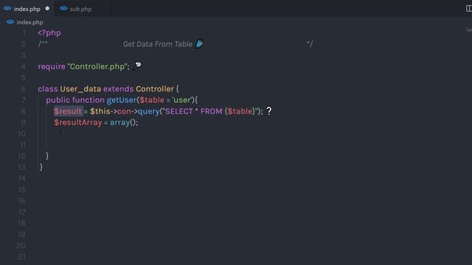Click the 'Get Data From Table' comment
Screen dimensions: 472x265
coord(158,44)
